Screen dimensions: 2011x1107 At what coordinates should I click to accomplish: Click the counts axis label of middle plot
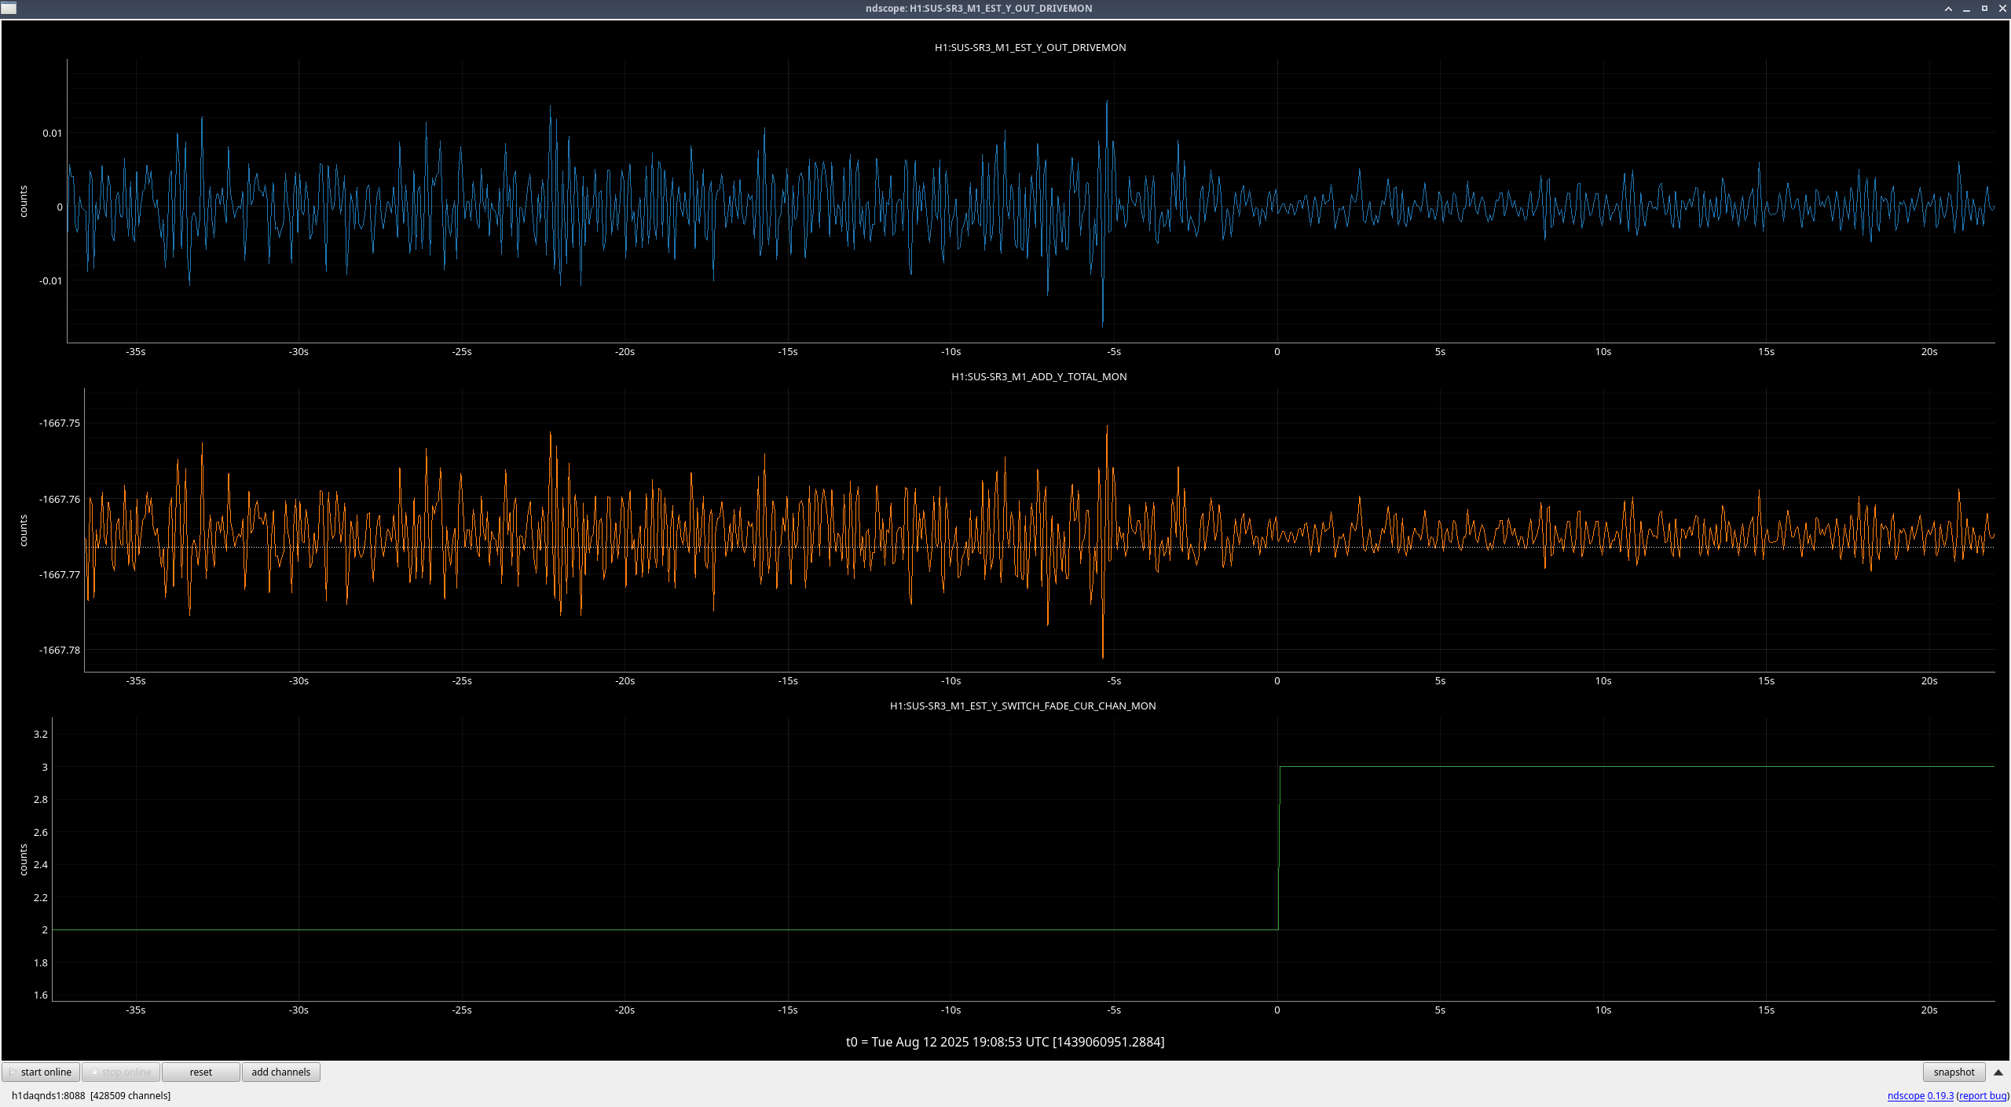pos(24,531)
